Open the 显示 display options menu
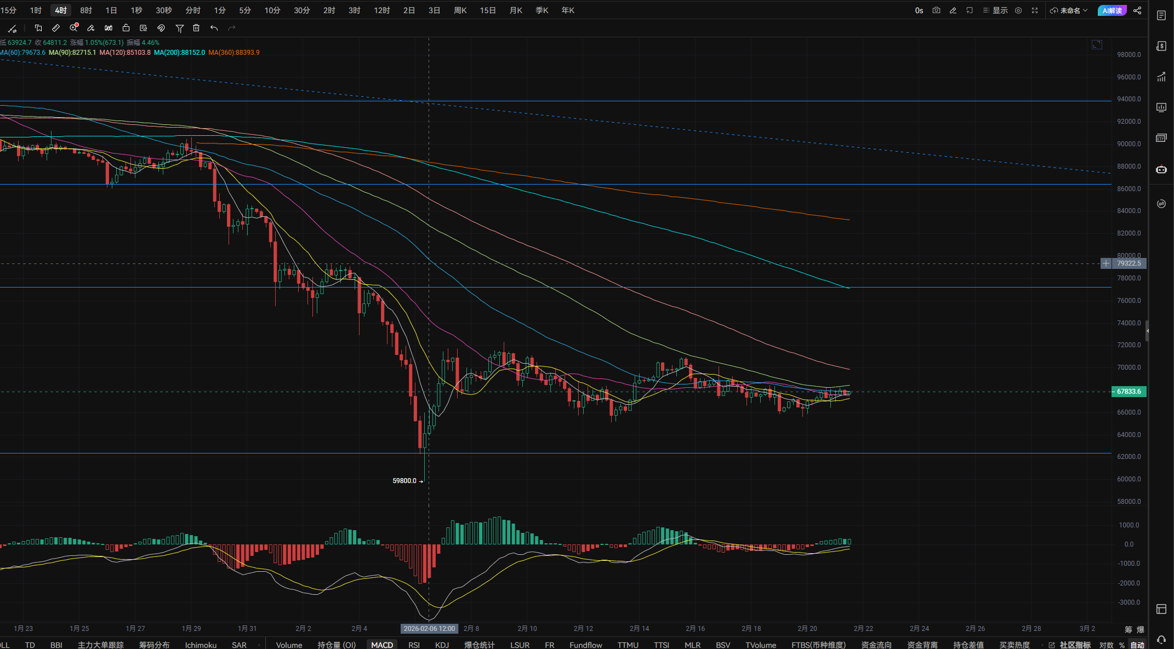Image resolution: width=1174 pixels, height=649 pixels. (995, 10)
